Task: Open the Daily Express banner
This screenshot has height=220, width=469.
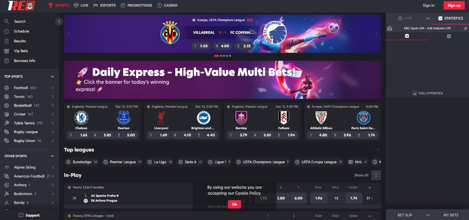Action: (x=222, y=80)
